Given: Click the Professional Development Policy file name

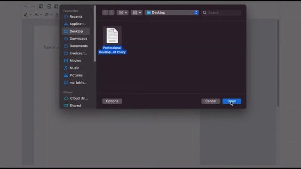Looking at the screenshot, I should [x=112, y=50].
